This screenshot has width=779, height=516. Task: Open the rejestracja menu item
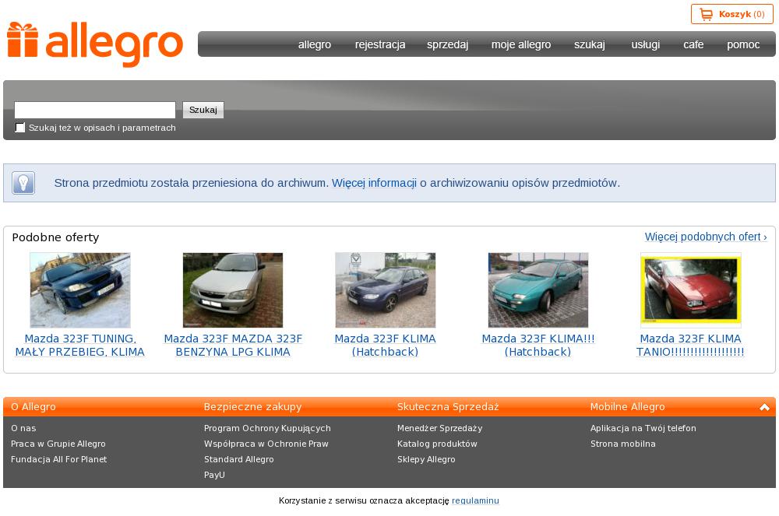380,44
